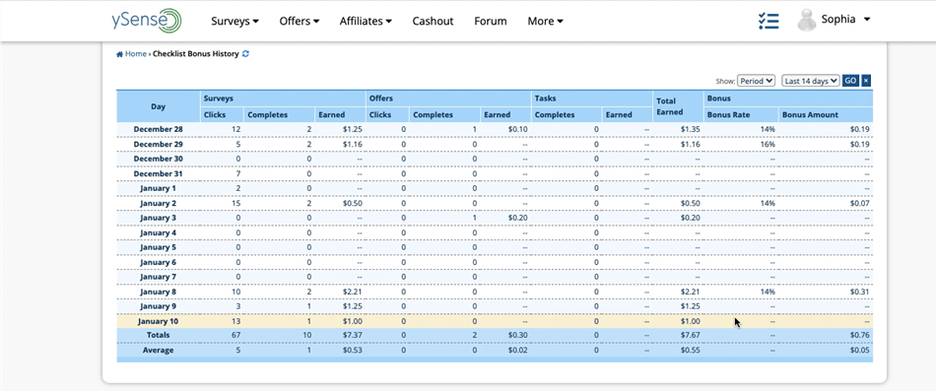Click the Tasks group header
The width and height of the screenshot is (936, 391).
click(592, 98)
